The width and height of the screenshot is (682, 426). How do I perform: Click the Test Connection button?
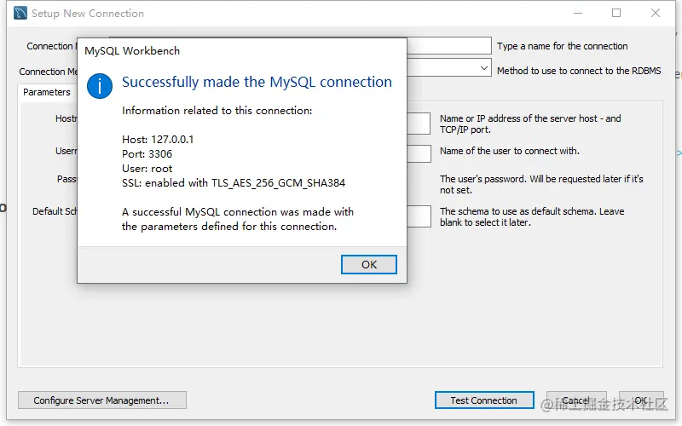tap(484, 400)
